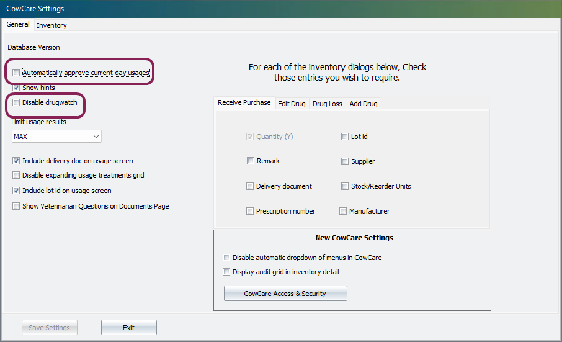Open the Drug Loss tab
The width and height of the screenshot is (562, 342).
(x=328, y=104)
